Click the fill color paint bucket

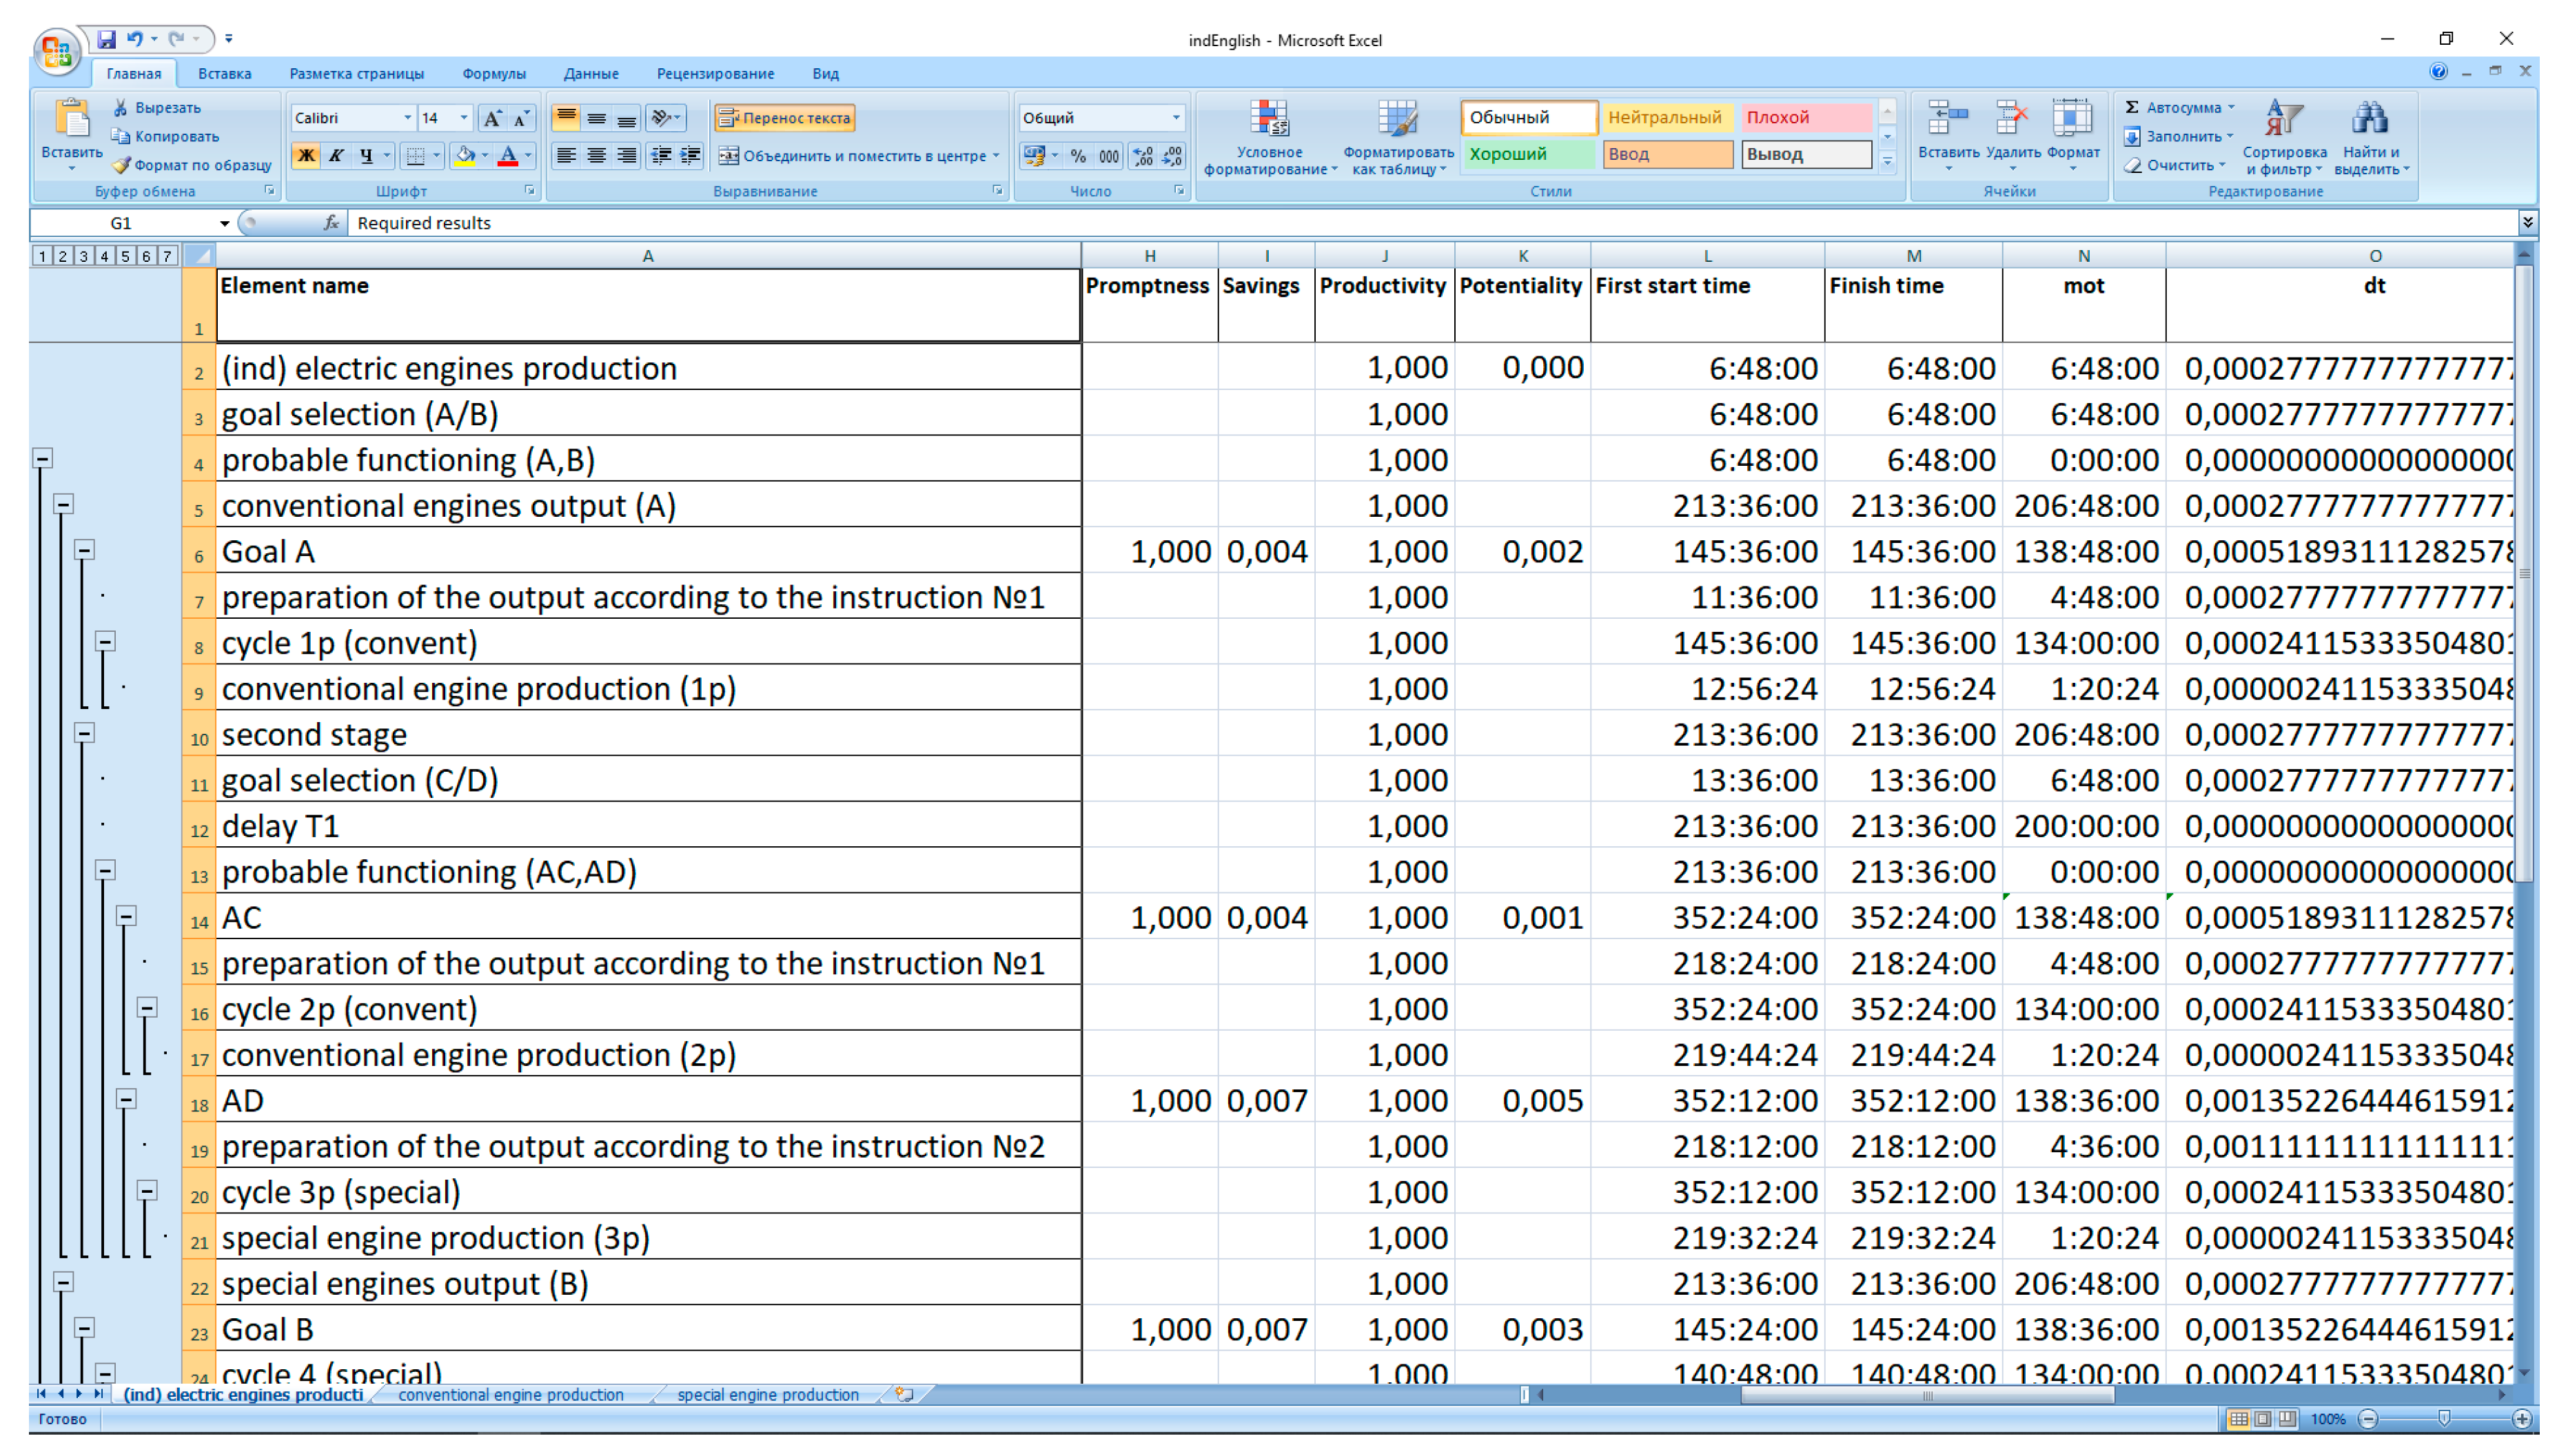[x=464, y=156]
